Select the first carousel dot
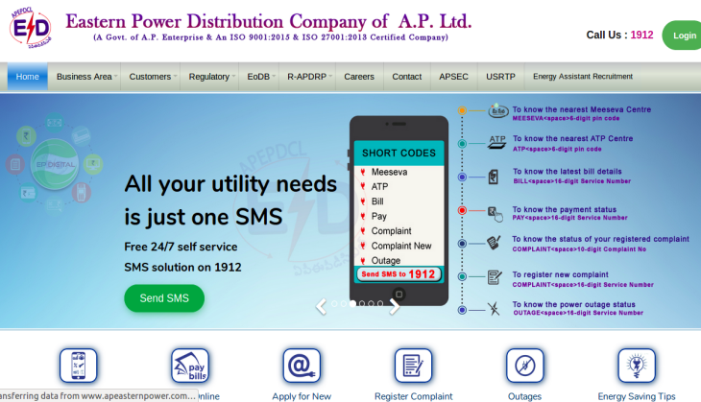701x402 pixels. point(334,304)
